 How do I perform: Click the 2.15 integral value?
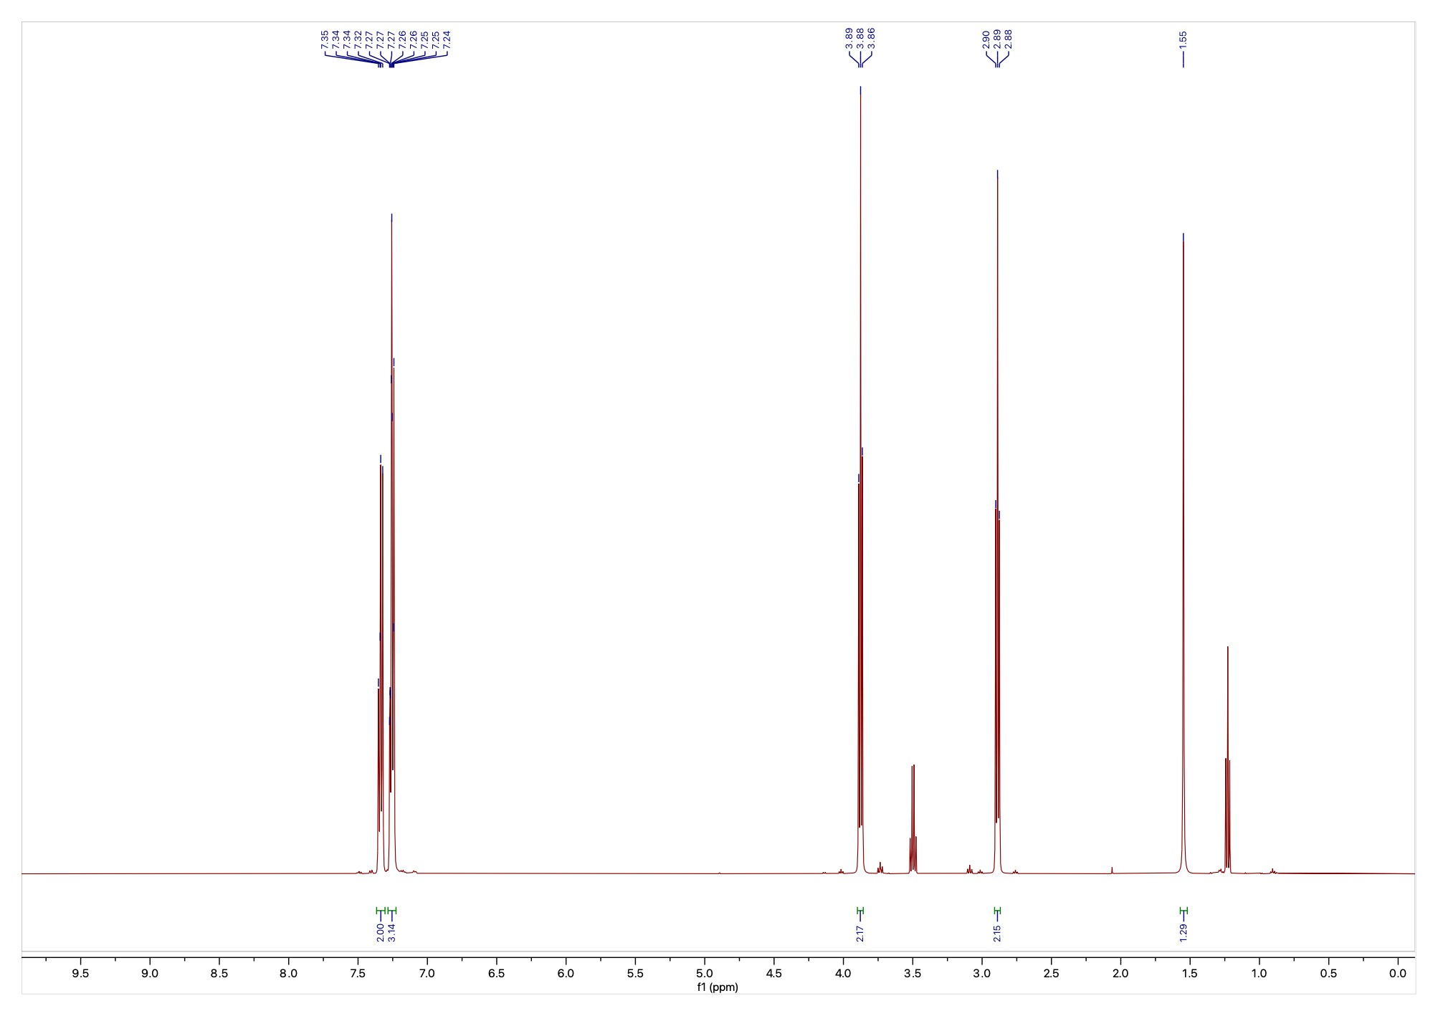997,932
